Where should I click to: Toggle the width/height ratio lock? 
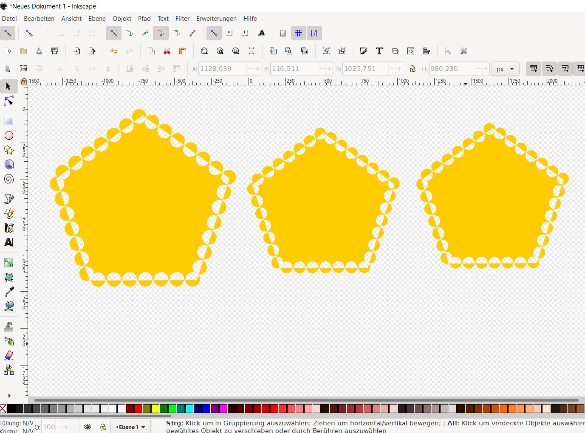[412, 69]
